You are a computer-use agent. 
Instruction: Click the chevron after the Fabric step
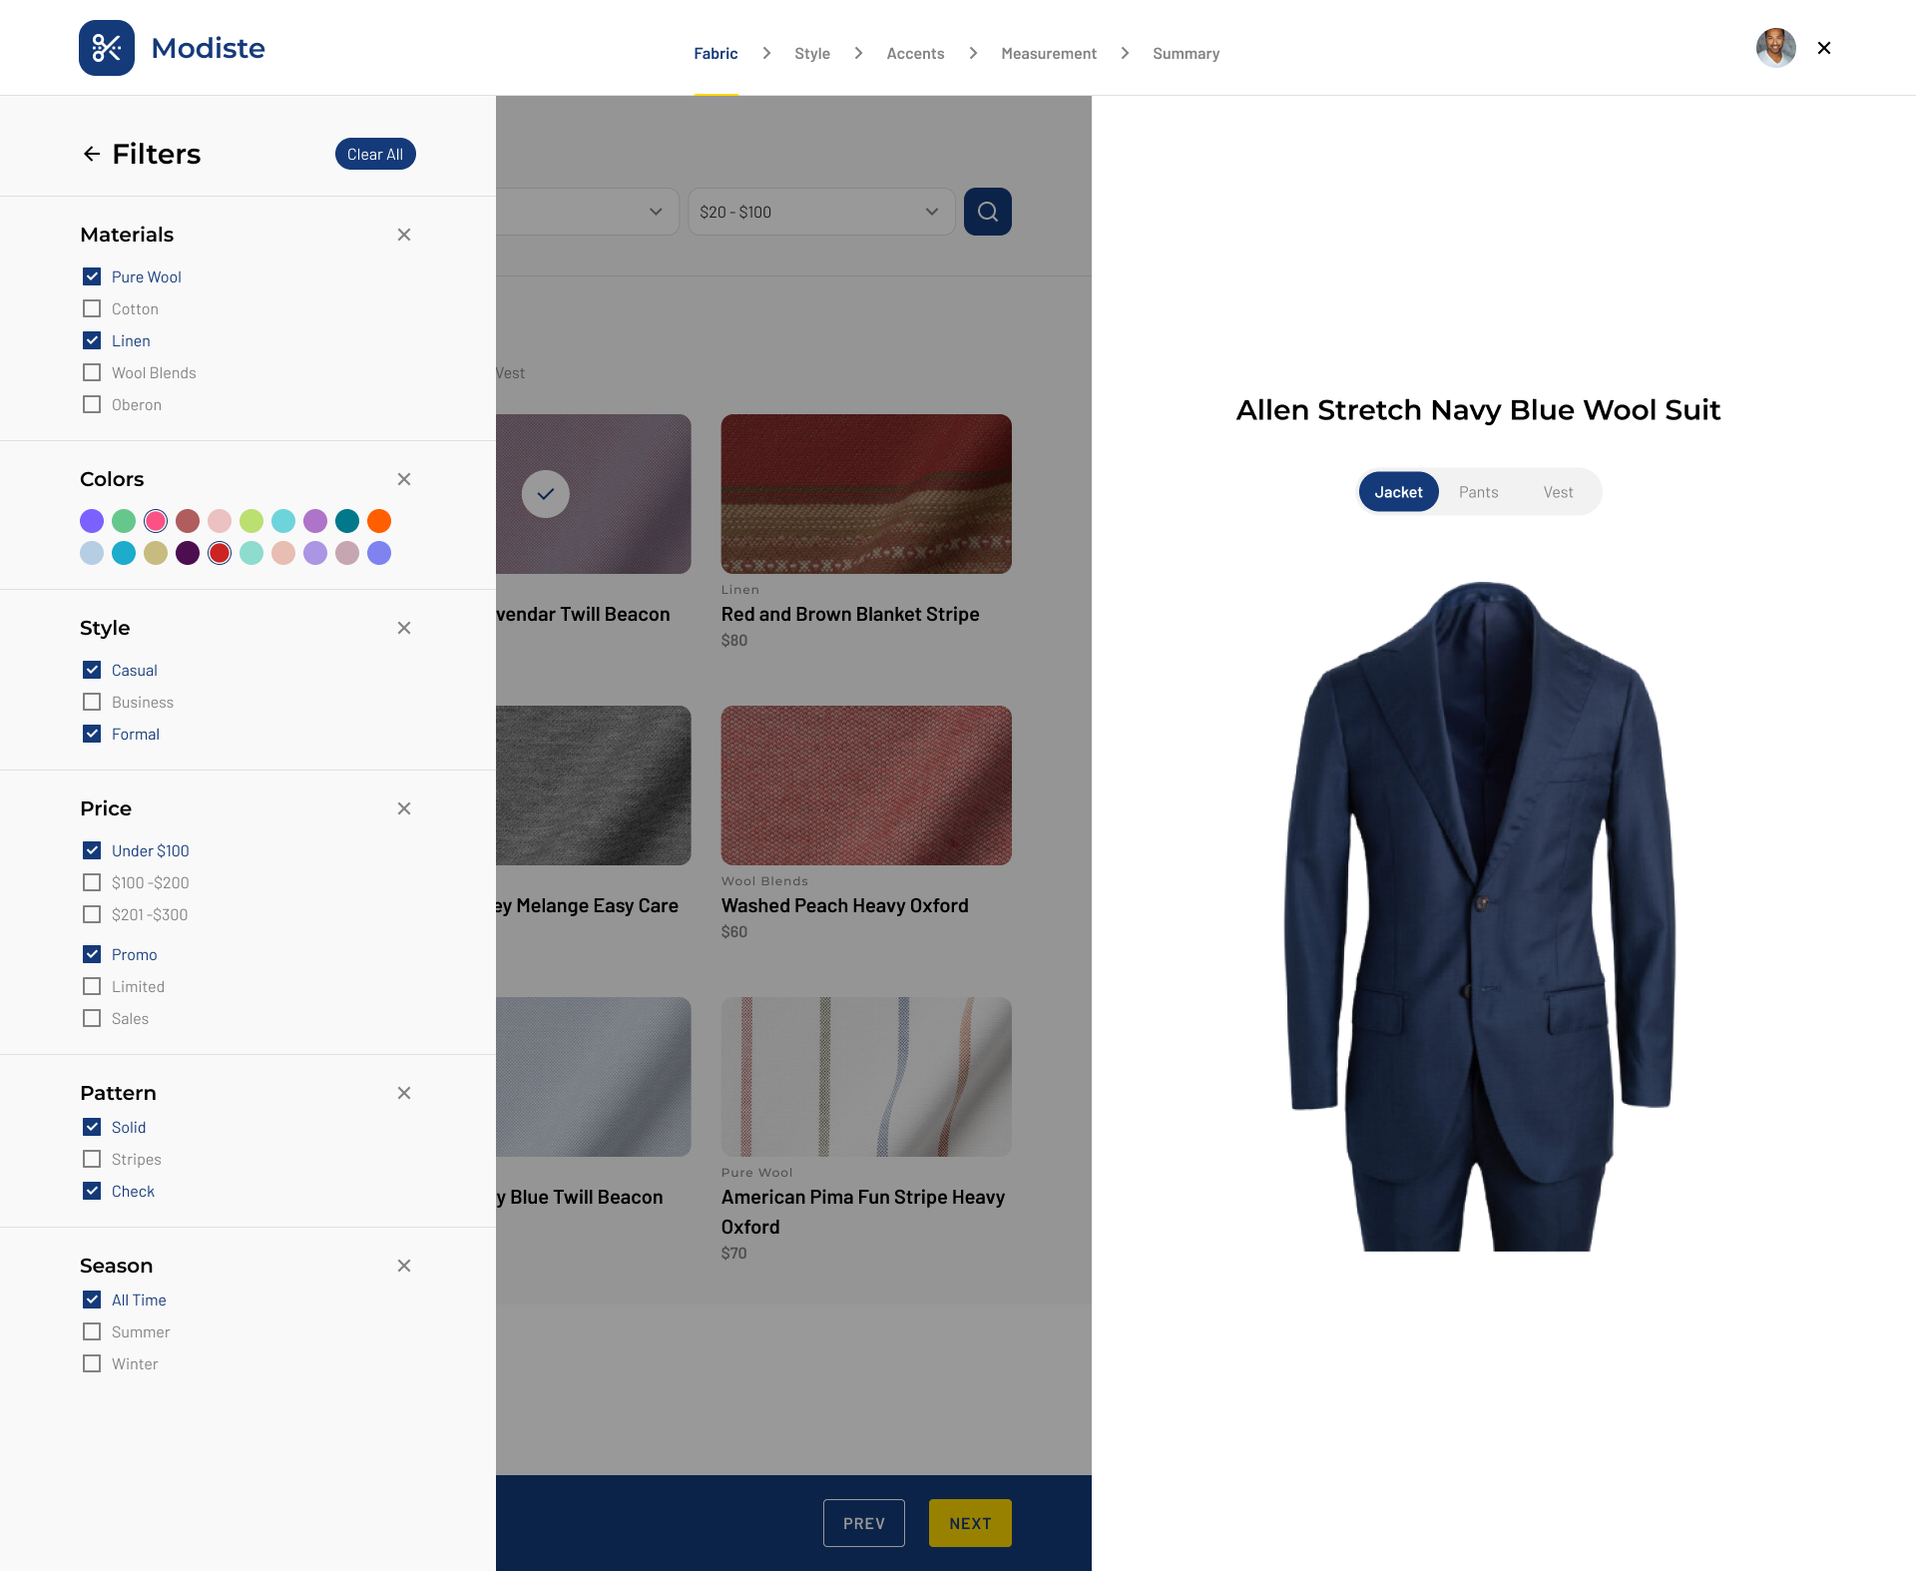tap(766, 53)
